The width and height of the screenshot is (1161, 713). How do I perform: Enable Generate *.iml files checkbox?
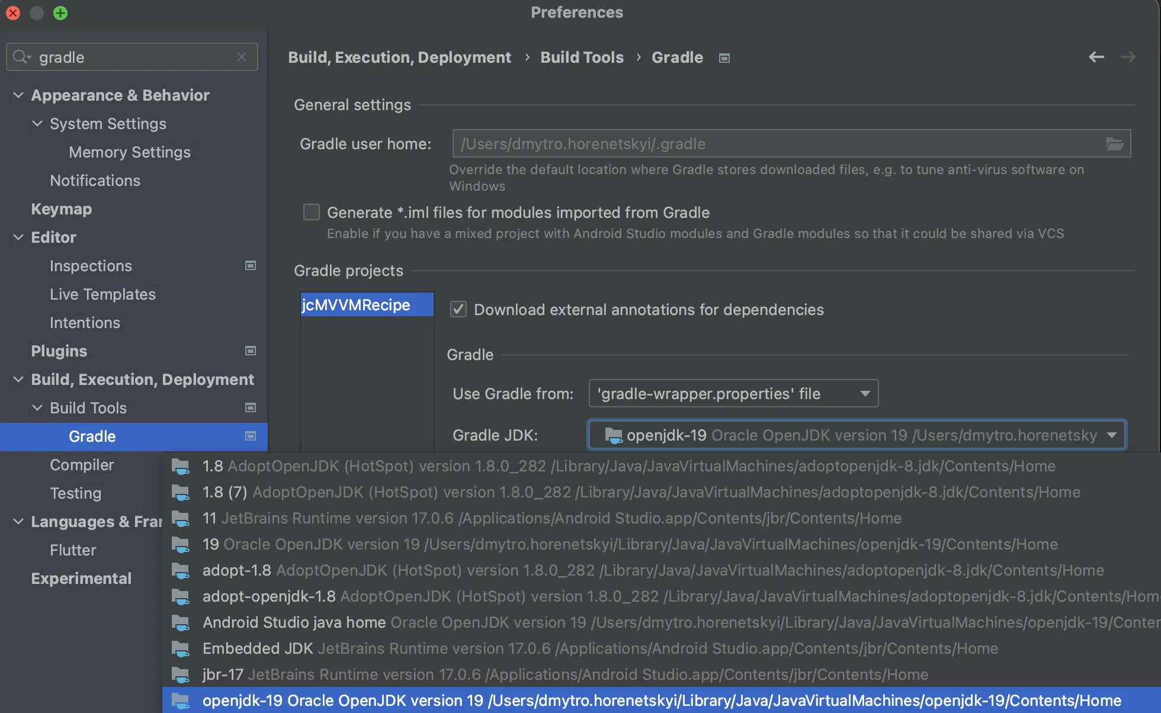(312, 212)
